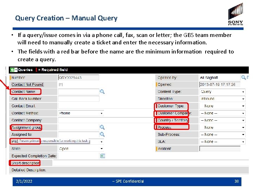Open the Customer Type dropdown
The image size is (253, 190).
222,106
